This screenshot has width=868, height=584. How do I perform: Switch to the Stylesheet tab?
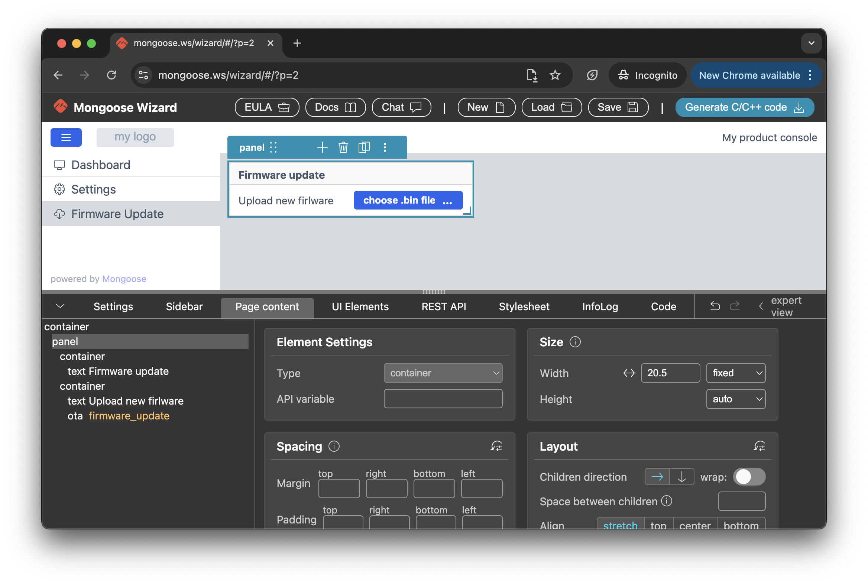524,306
